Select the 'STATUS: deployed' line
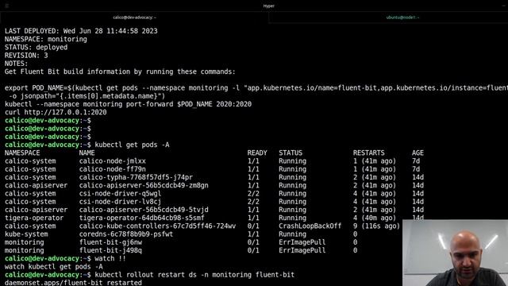508x286 pixels. tap(36, 48)
